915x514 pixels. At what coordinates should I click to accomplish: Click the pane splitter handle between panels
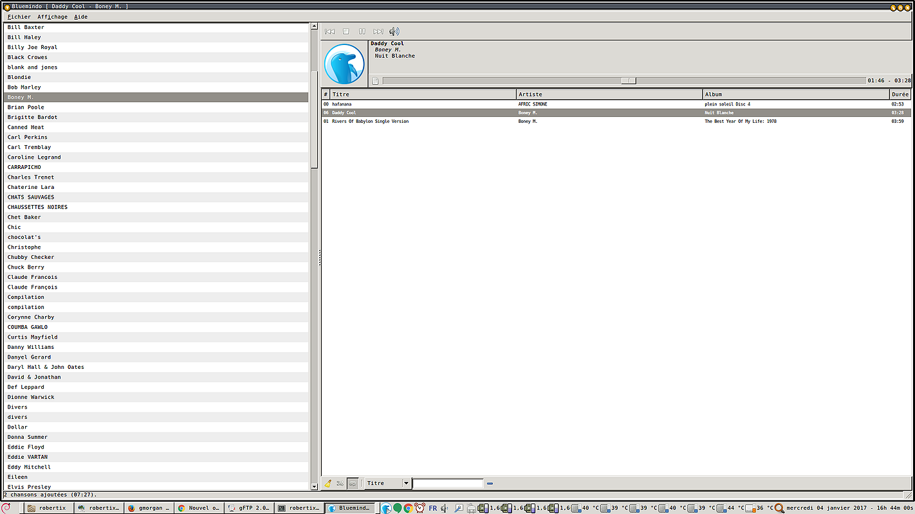(320, 257)
